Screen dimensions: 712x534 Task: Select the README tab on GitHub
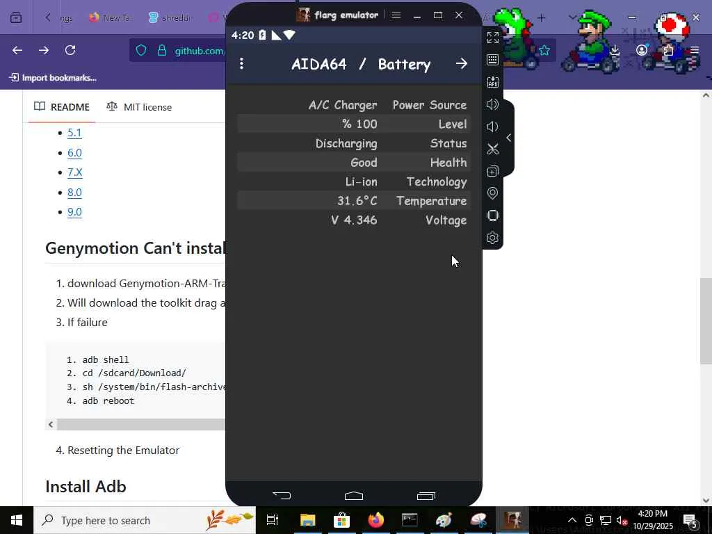[62, 107]
